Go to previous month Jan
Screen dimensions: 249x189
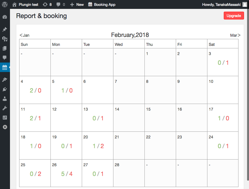24,35
